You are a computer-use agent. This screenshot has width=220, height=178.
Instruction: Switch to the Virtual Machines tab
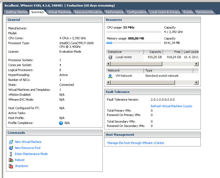pyautogui.click(x=59, y=12)
